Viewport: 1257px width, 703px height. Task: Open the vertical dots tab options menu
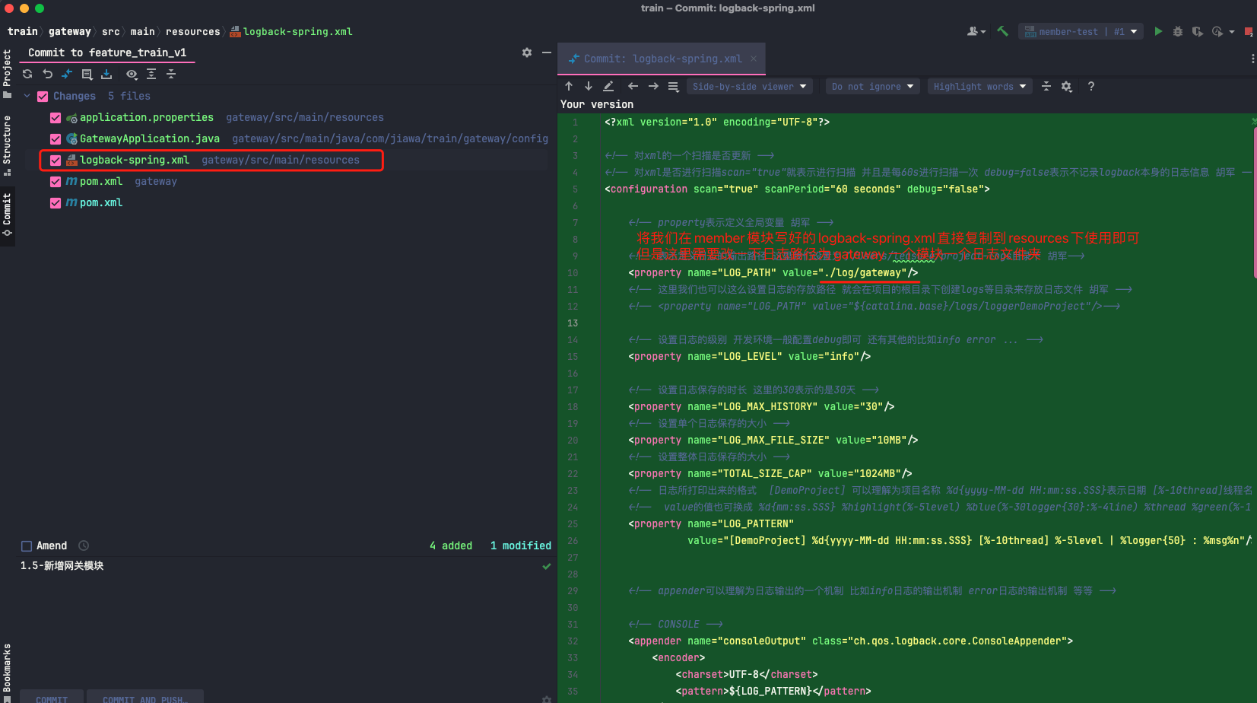1252,59
